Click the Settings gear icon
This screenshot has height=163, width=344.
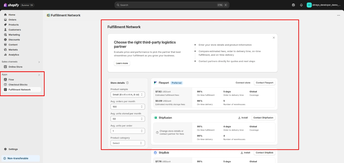[x=5, y=149]
